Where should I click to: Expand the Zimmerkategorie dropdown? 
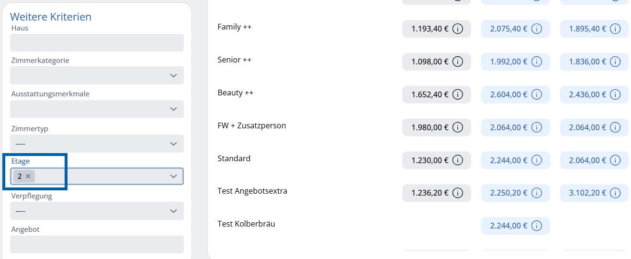point(174,75)
